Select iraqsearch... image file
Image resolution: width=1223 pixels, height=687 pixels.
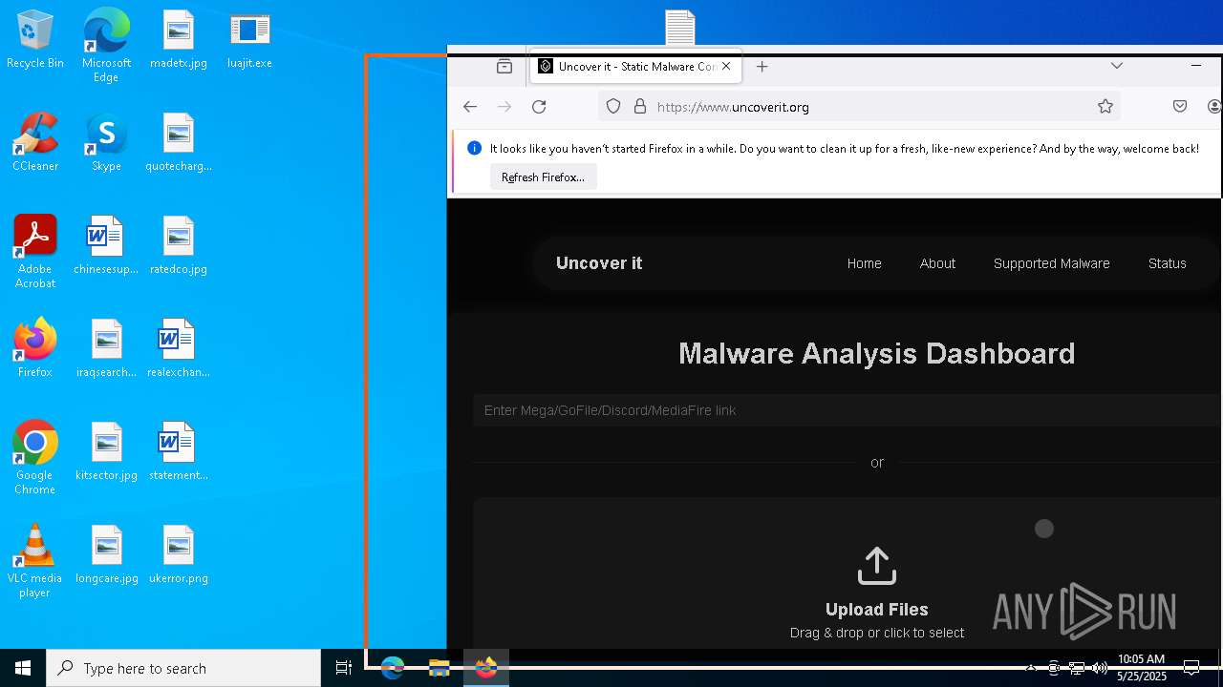click(x=106, y=349)
